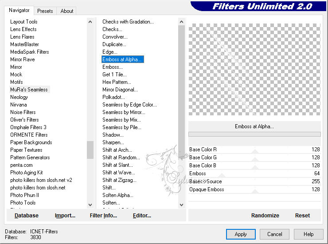Select Oliver's Filters category
Screen dimensions: 328x244
pos(24,120)
